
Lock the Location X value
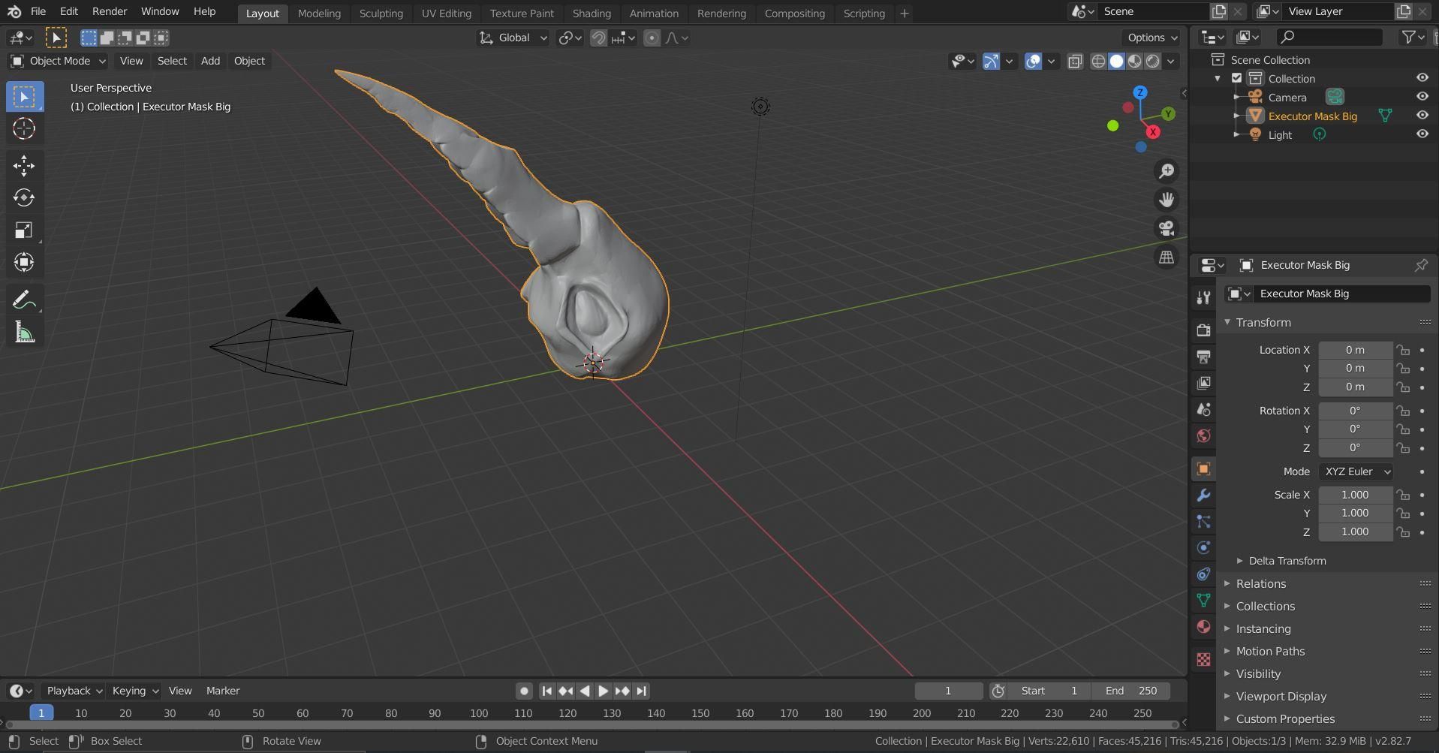click(x=1402, y=350)
